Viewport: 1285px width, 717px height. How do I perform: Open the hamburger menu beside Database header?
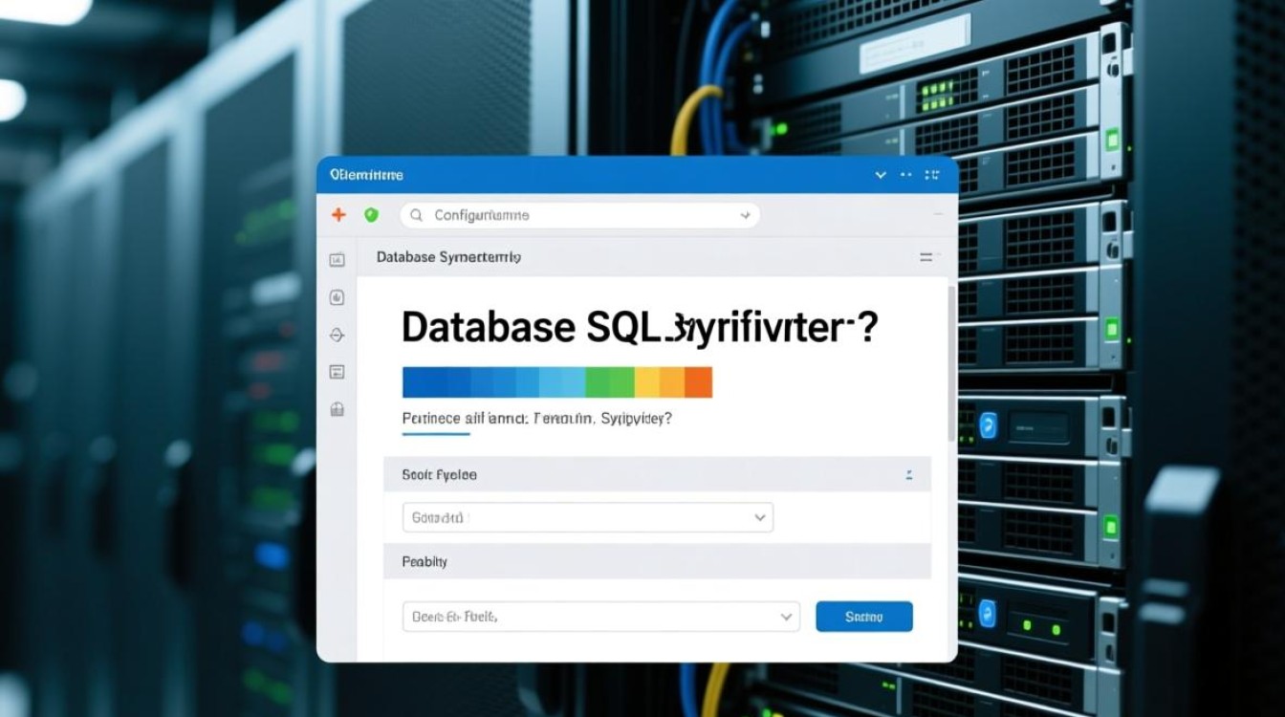pyautogui.click(x=926, y=257)
